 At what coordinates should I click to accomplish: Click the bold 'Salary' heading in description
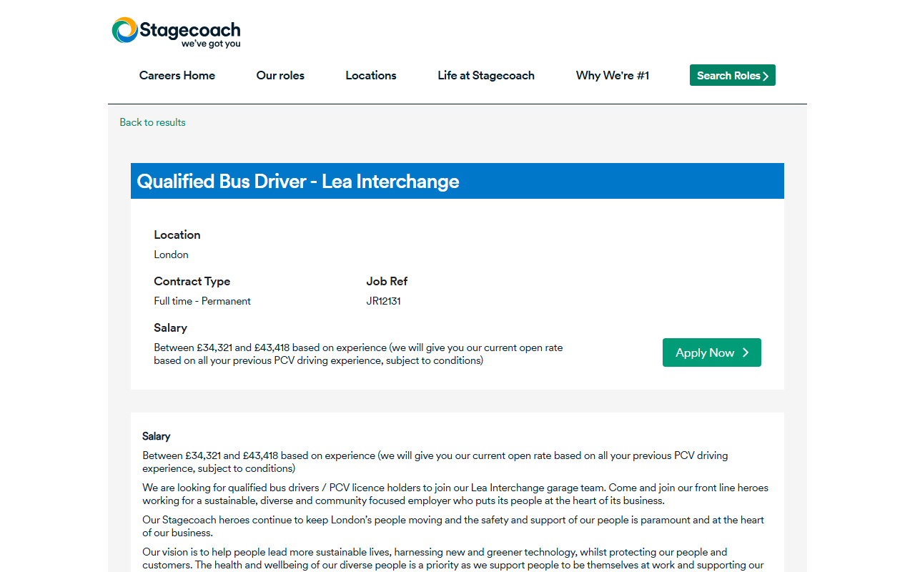tap(157, 436)
